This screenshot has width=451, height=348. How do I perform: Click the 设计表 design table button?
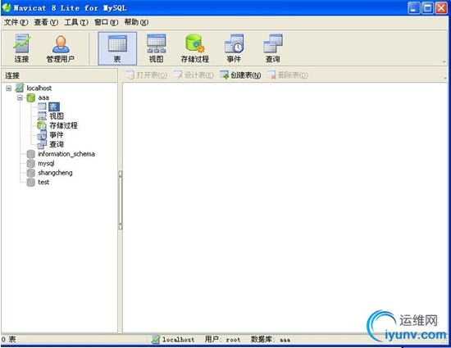tap(194, 75)
